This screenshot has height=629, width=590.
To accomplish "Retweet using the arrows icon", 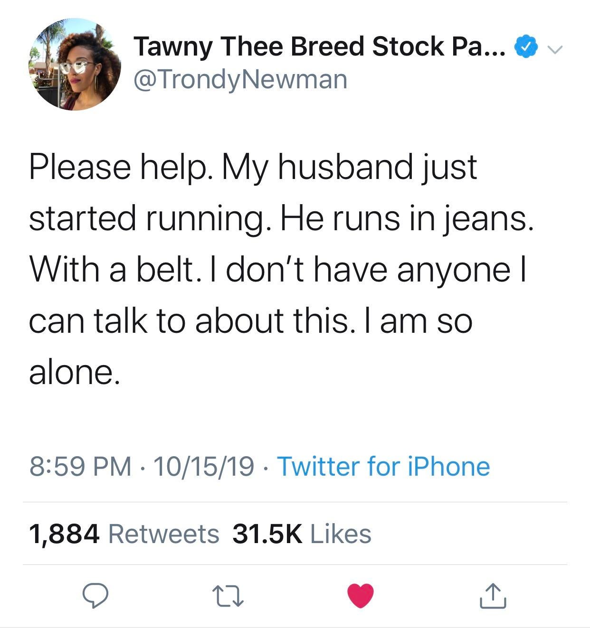I will coord(228,595).
